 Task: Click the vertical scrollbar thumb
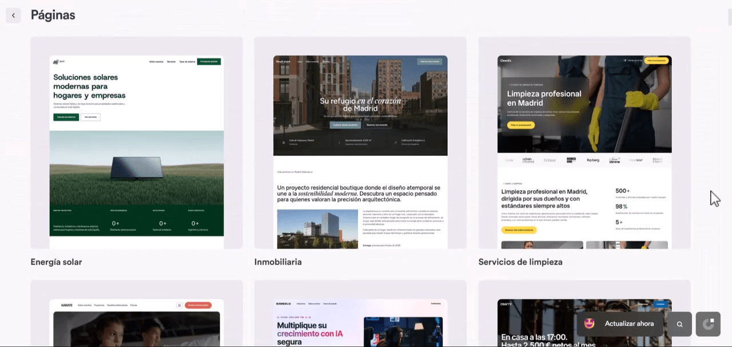click(730, 17)
